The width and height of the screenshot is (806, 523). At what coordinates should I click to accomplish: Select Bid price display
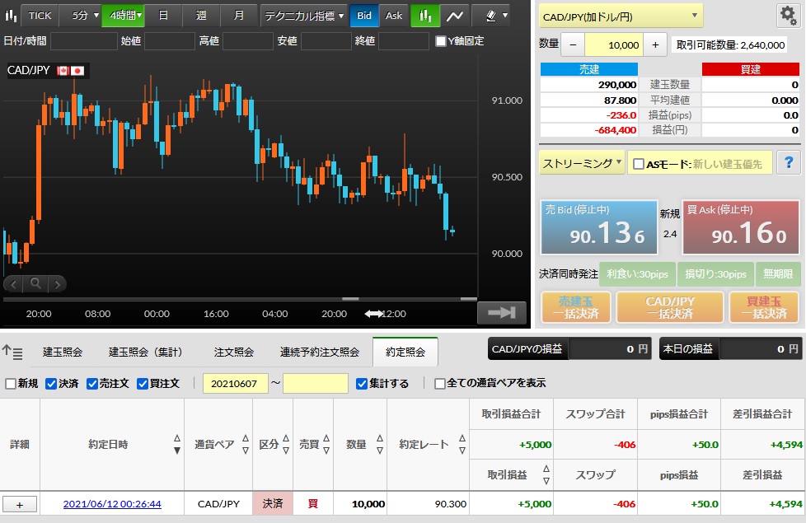coord(364,16)
